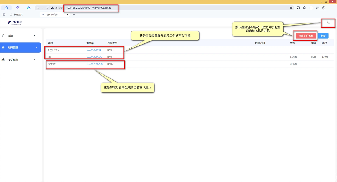Click the 名称 column header
Image resolution: width=337 pixels, height=182 pixels.
click(50, 43)
